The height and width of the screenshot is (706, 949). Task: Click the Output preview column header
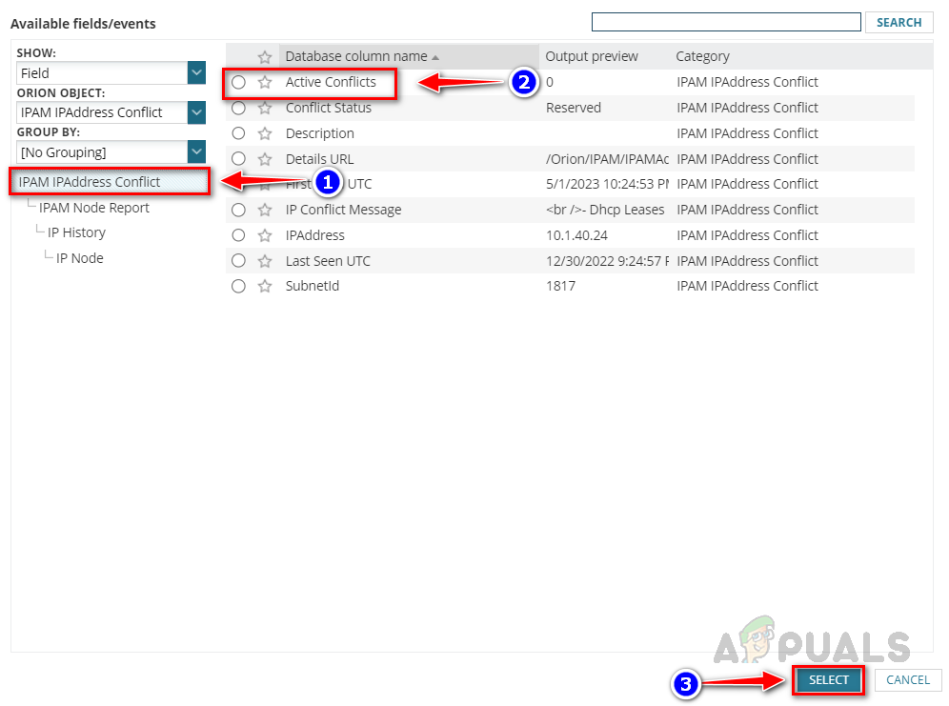pyautogui.click(x=592, y=56)
